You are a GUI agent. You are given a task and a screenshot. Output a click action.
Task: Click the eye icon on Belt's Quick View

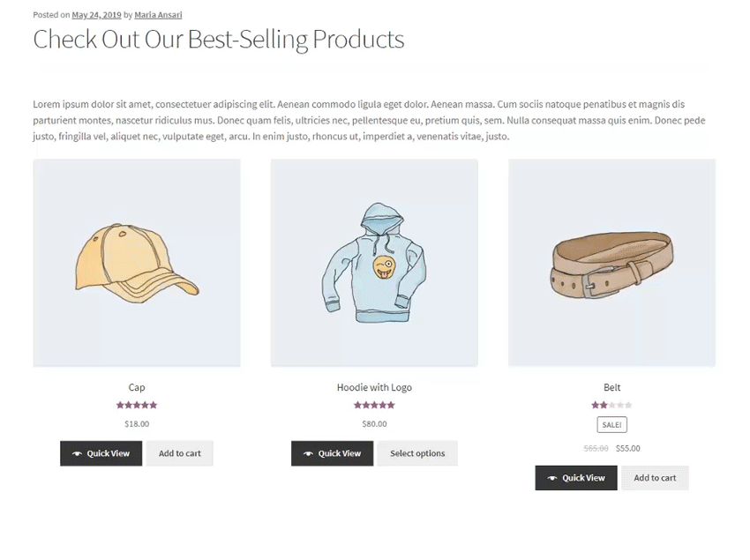(552, 479)
